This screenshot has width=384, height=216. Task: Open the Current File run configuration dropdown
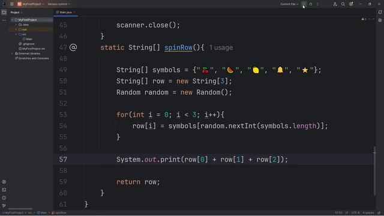click(x=289, y=4)
